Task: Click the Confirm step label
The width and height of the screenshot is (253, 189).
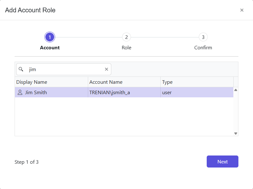Action: [203, 48]
